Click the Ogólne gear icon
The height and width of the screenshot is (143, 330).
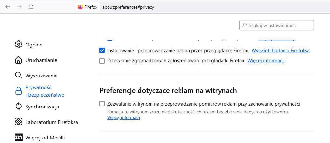point(19,45)
